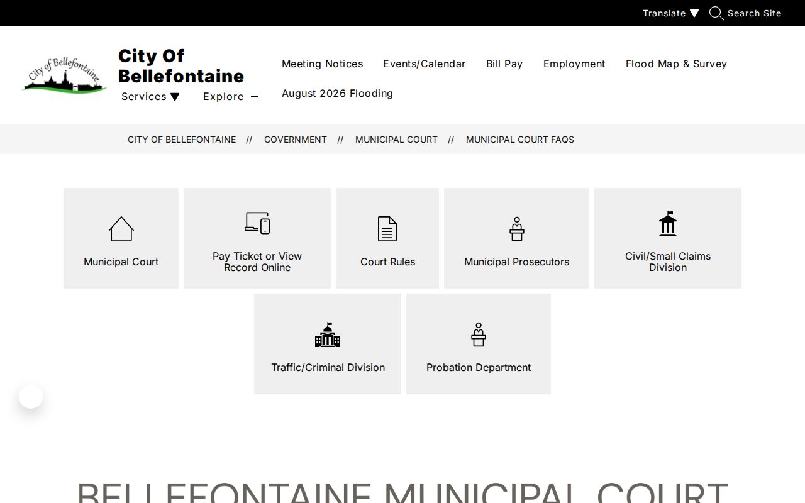Expand the Services dropdown menu

[150, 96]
